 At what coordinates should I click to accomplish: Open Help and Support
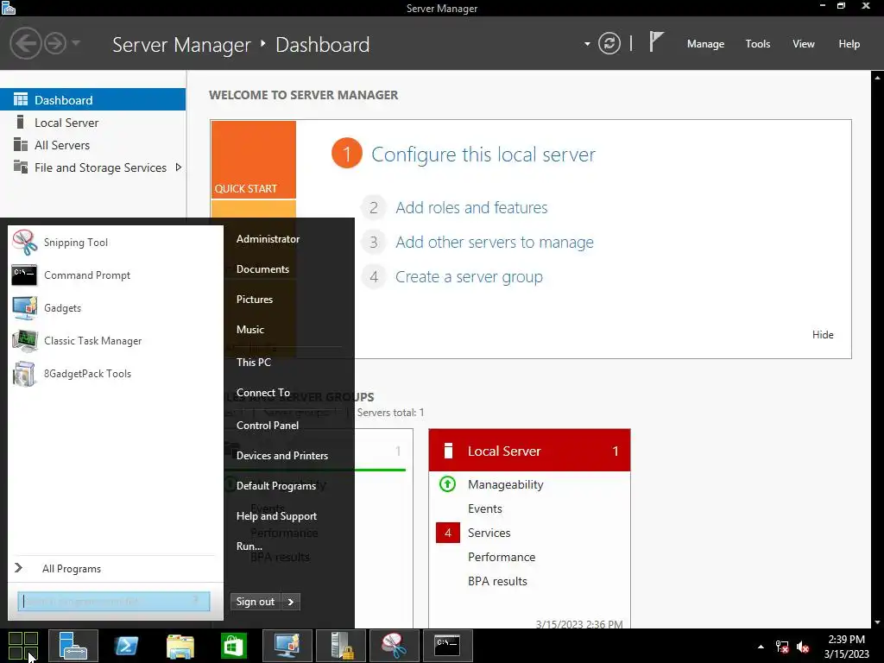coord(276,516)
